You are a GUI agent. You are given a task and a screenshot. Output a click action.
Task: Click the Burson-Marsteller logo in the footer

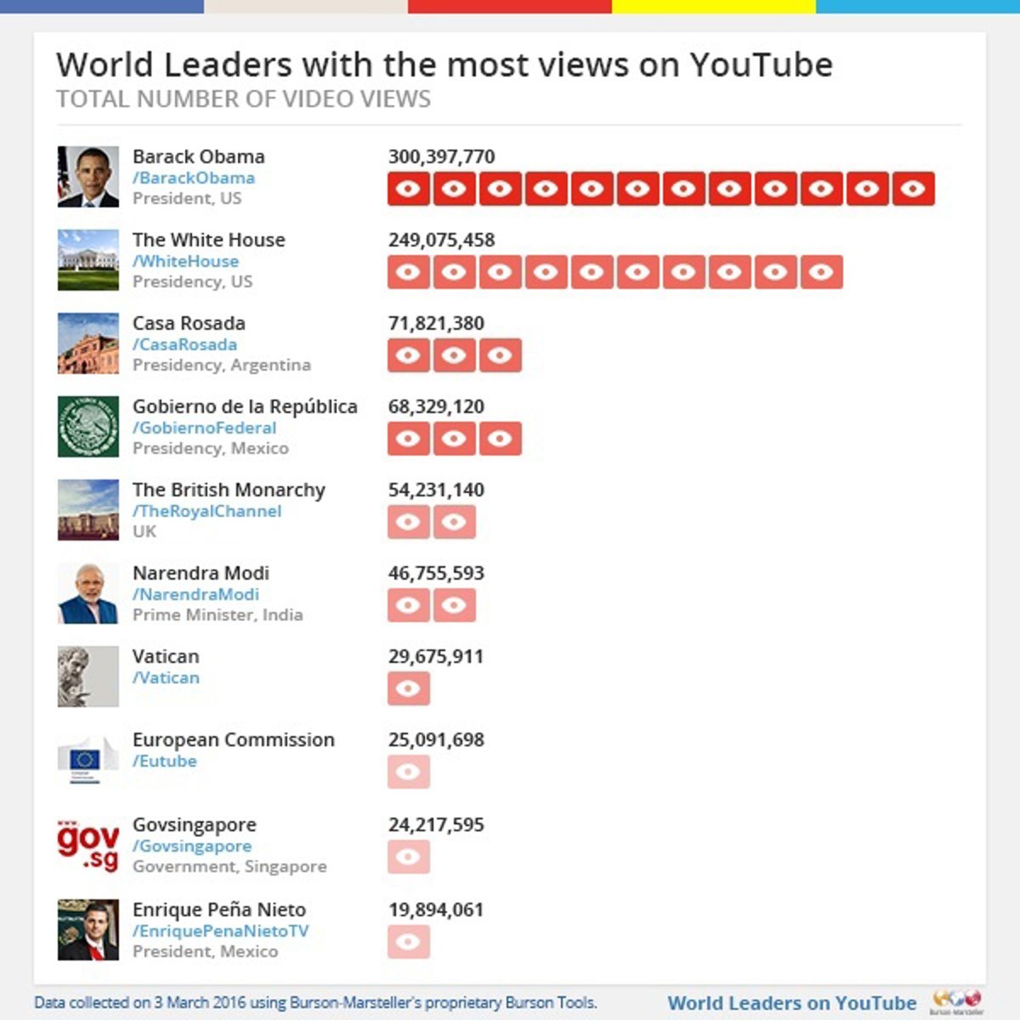(x=957, y=1001)
